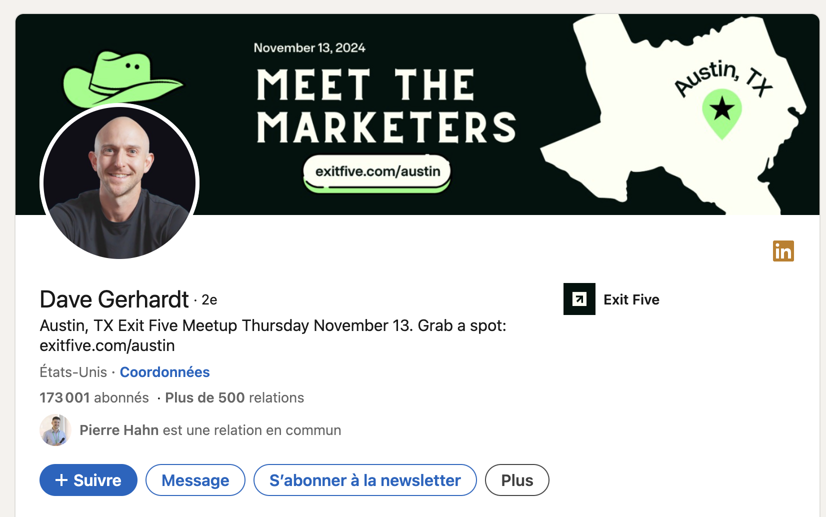
Task: Open the Coordonnées contact info link
Action: (164, 372)
